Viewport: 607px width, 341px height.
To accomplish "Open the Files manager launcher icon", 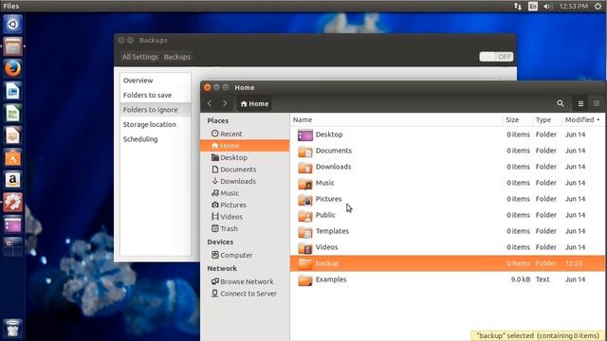I will pos(12,46).
